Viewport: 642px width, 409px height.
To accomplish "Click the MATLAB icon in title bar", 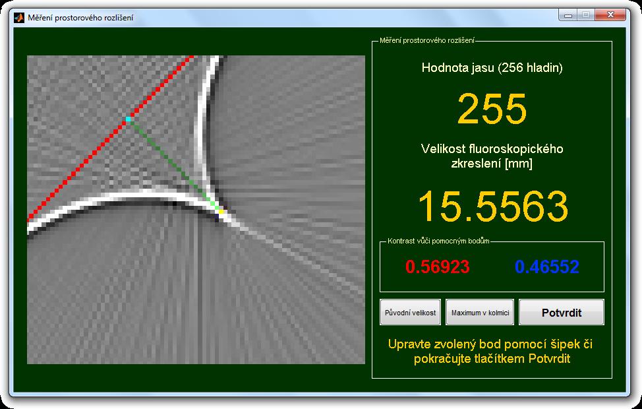I will coord(19,18).
